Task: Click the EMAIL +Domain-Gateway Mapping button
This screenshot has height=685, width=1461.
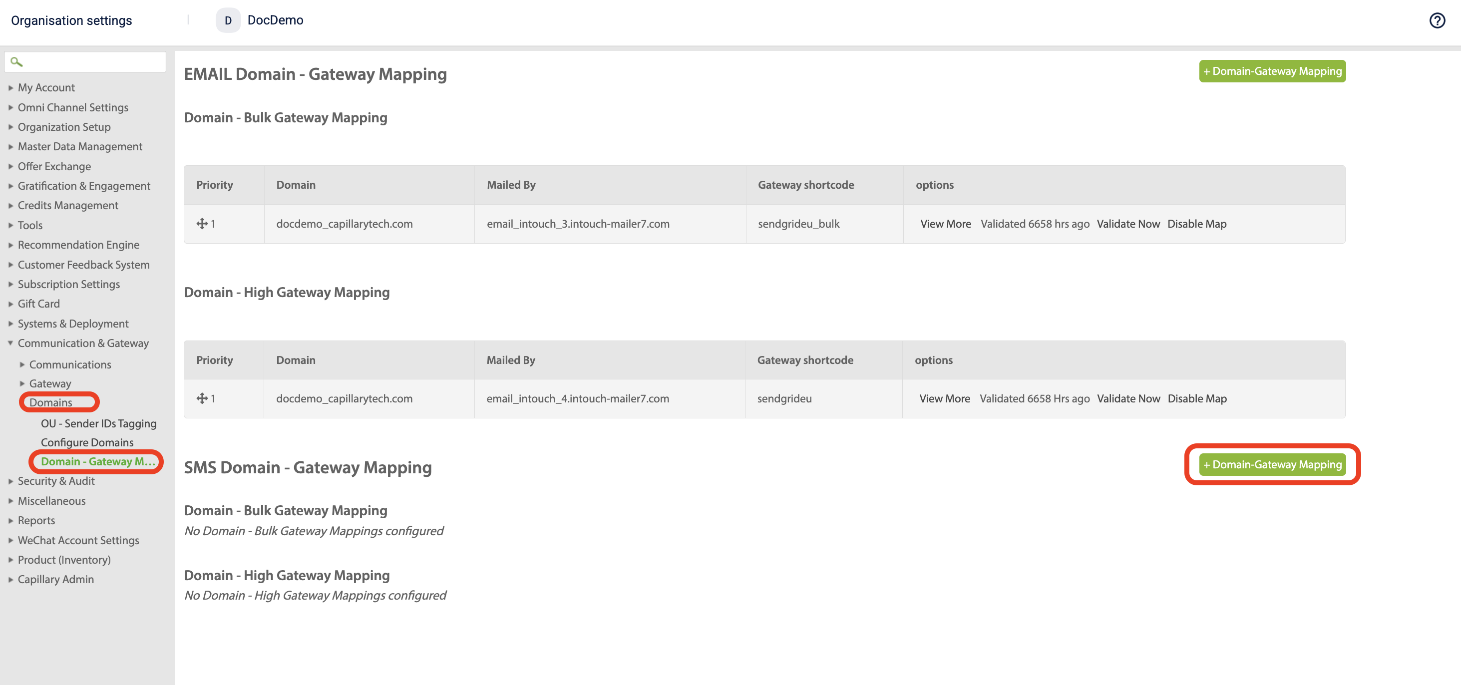Action: click(x=1272, y=71)
